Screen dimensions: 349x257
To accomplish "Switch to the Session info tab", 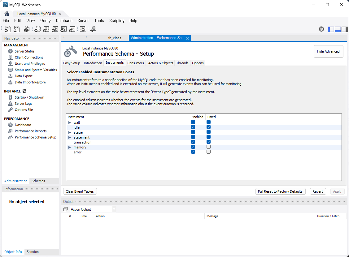I will (x=33, y=252).
